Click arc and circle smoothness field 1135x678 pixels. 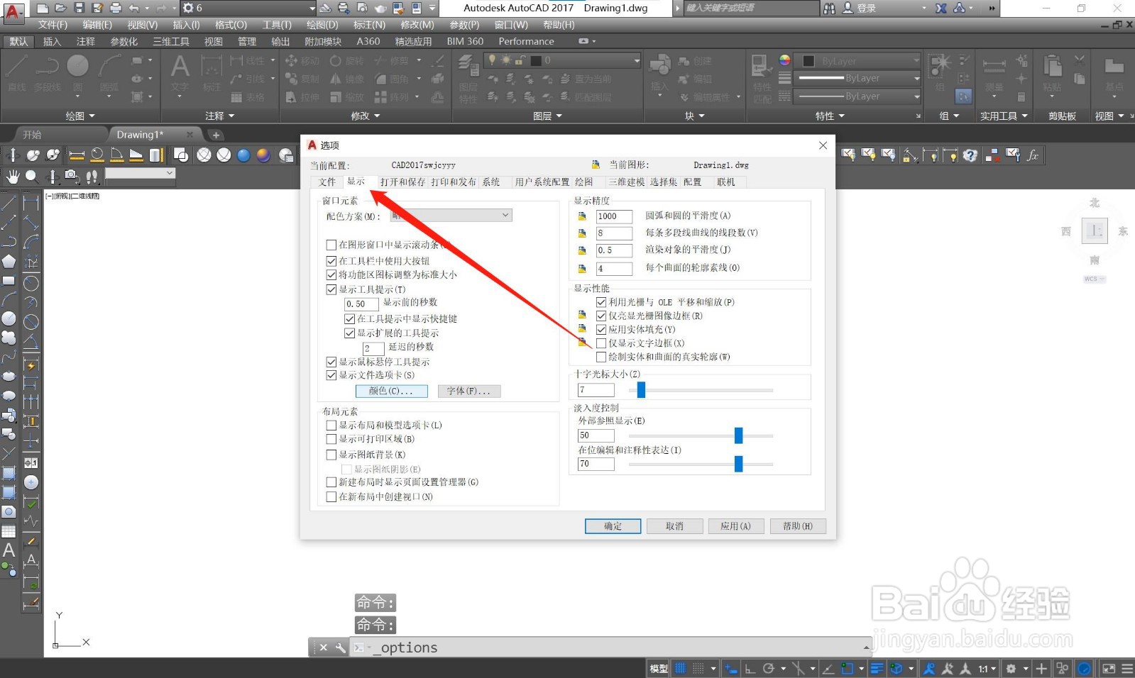pos(614,216)
